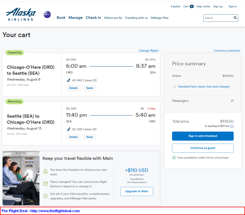Viewport: 245px width, 215px height.
Task: Click the cart count badge
Action: pos(192,7)
